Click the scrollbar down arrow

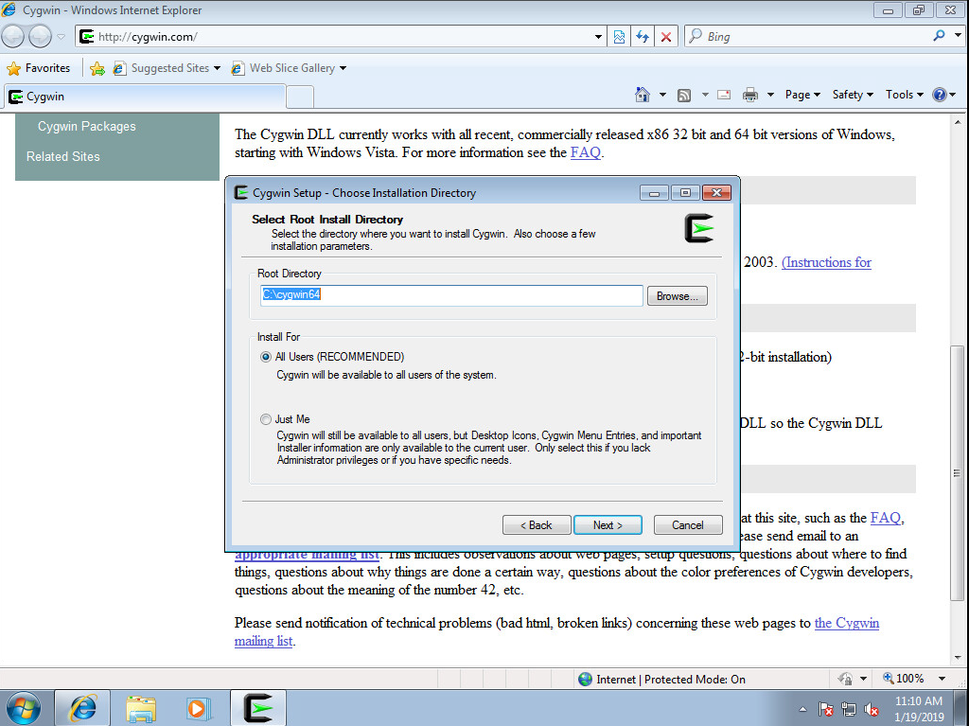pyautogui.click(x=958, y=658)
